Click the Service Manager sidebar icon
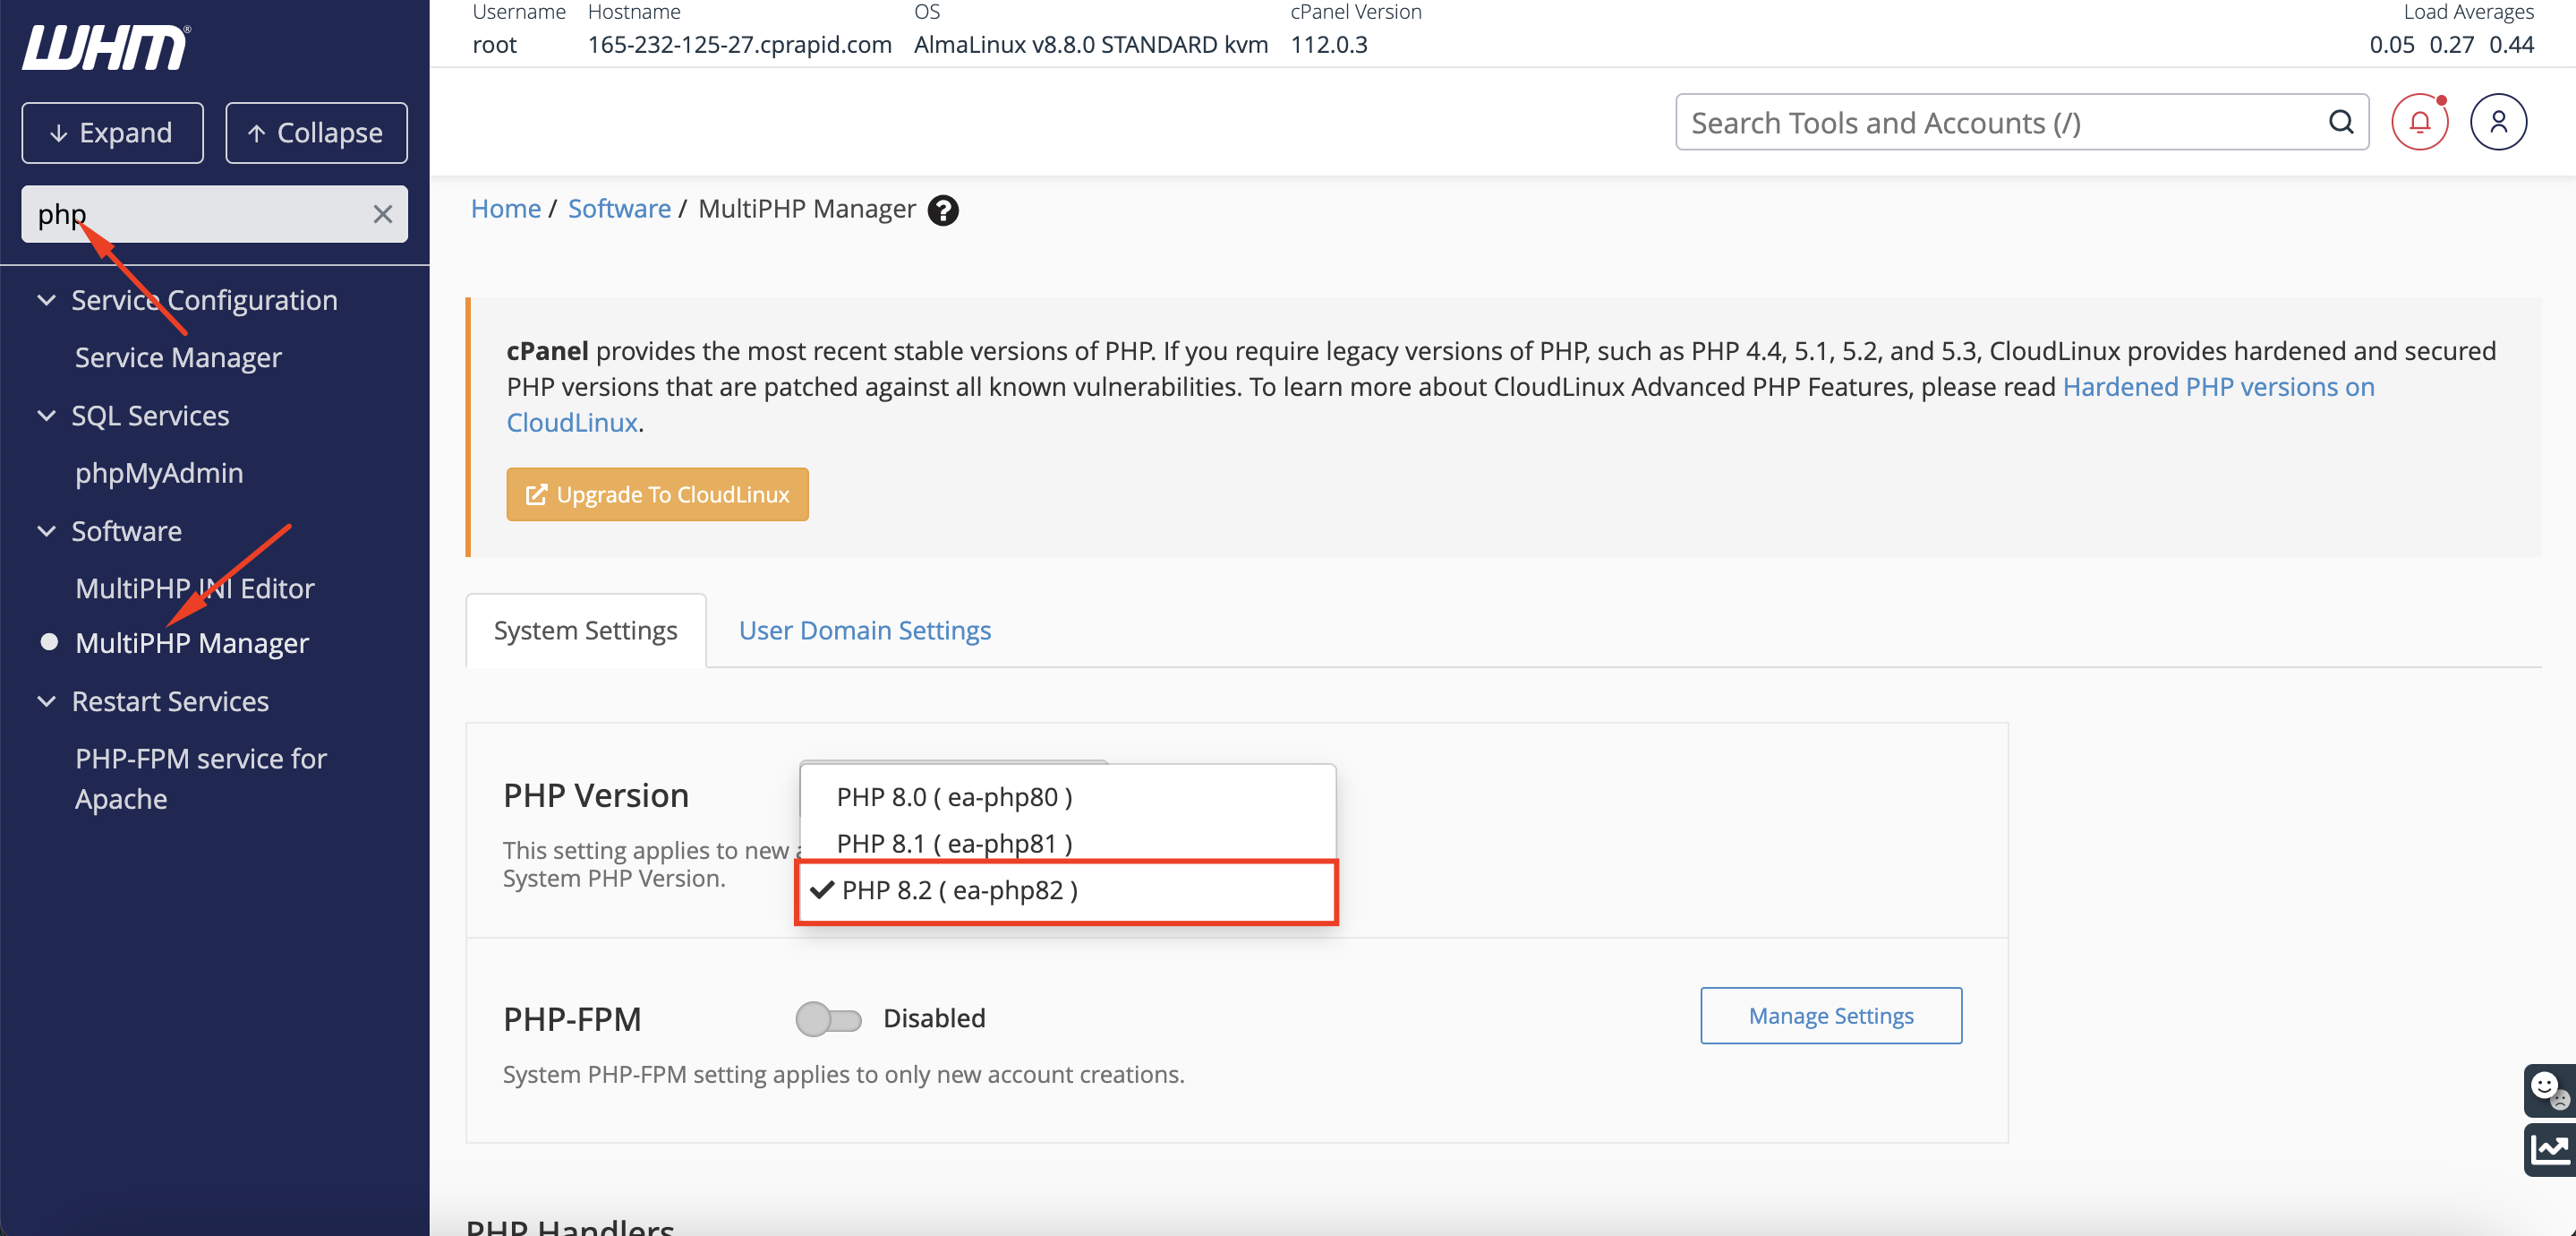This screenshot has height=1236, width=2576. [179, 356]
